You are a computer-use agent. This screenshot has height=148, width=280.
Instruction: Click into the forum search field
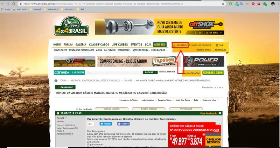tap(114, 73)
